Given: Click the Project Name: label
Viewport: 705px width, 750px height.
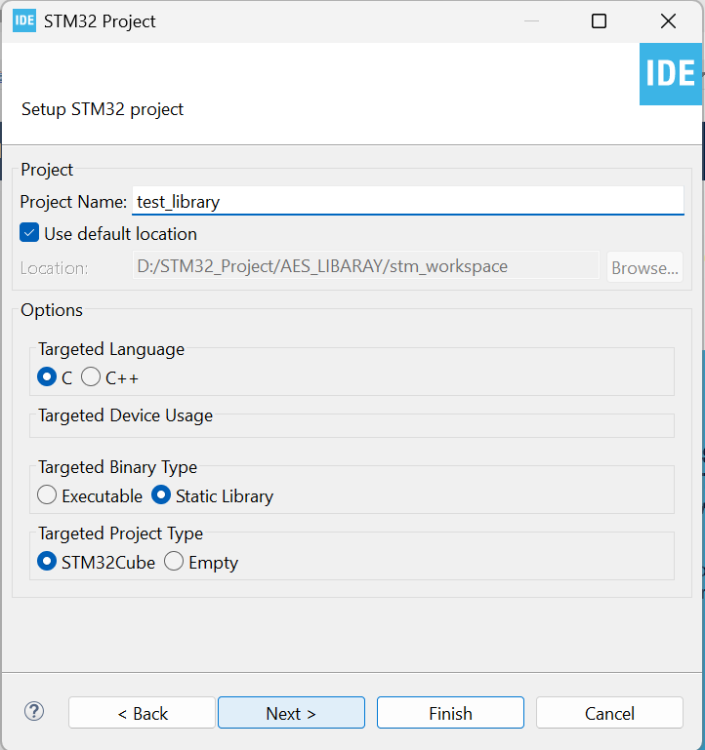Looking at the screenshot, I should [x=73, y=202].
